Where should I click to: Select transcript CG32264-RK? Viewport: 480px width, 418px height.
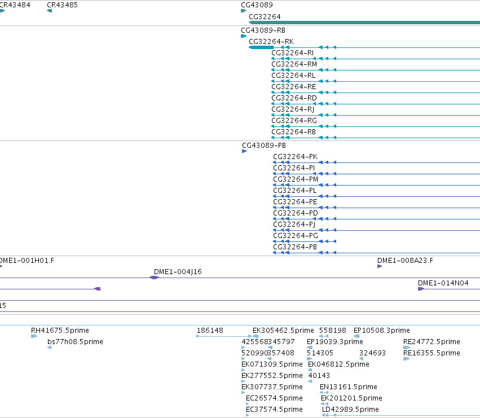click(271, 42)
